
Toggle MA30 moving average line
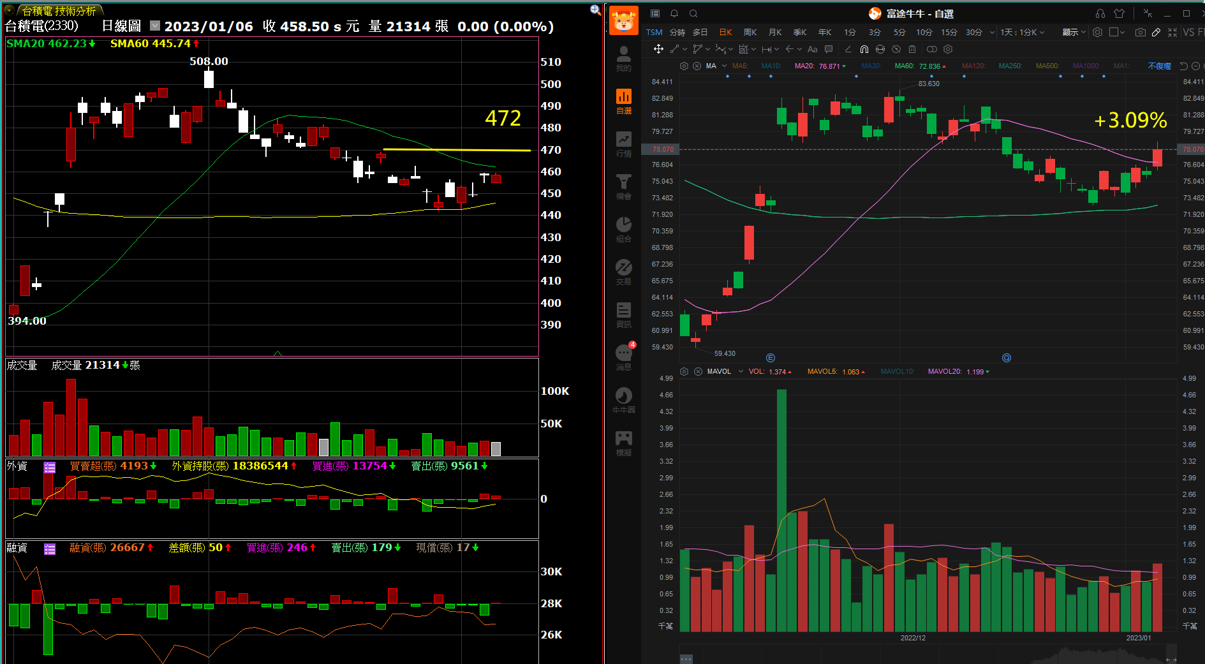[871, 66]
